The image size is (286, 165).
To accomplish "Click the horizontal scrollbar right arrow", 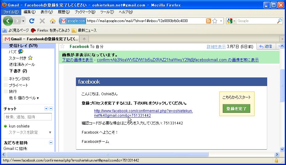I will (x=277, y=155).
